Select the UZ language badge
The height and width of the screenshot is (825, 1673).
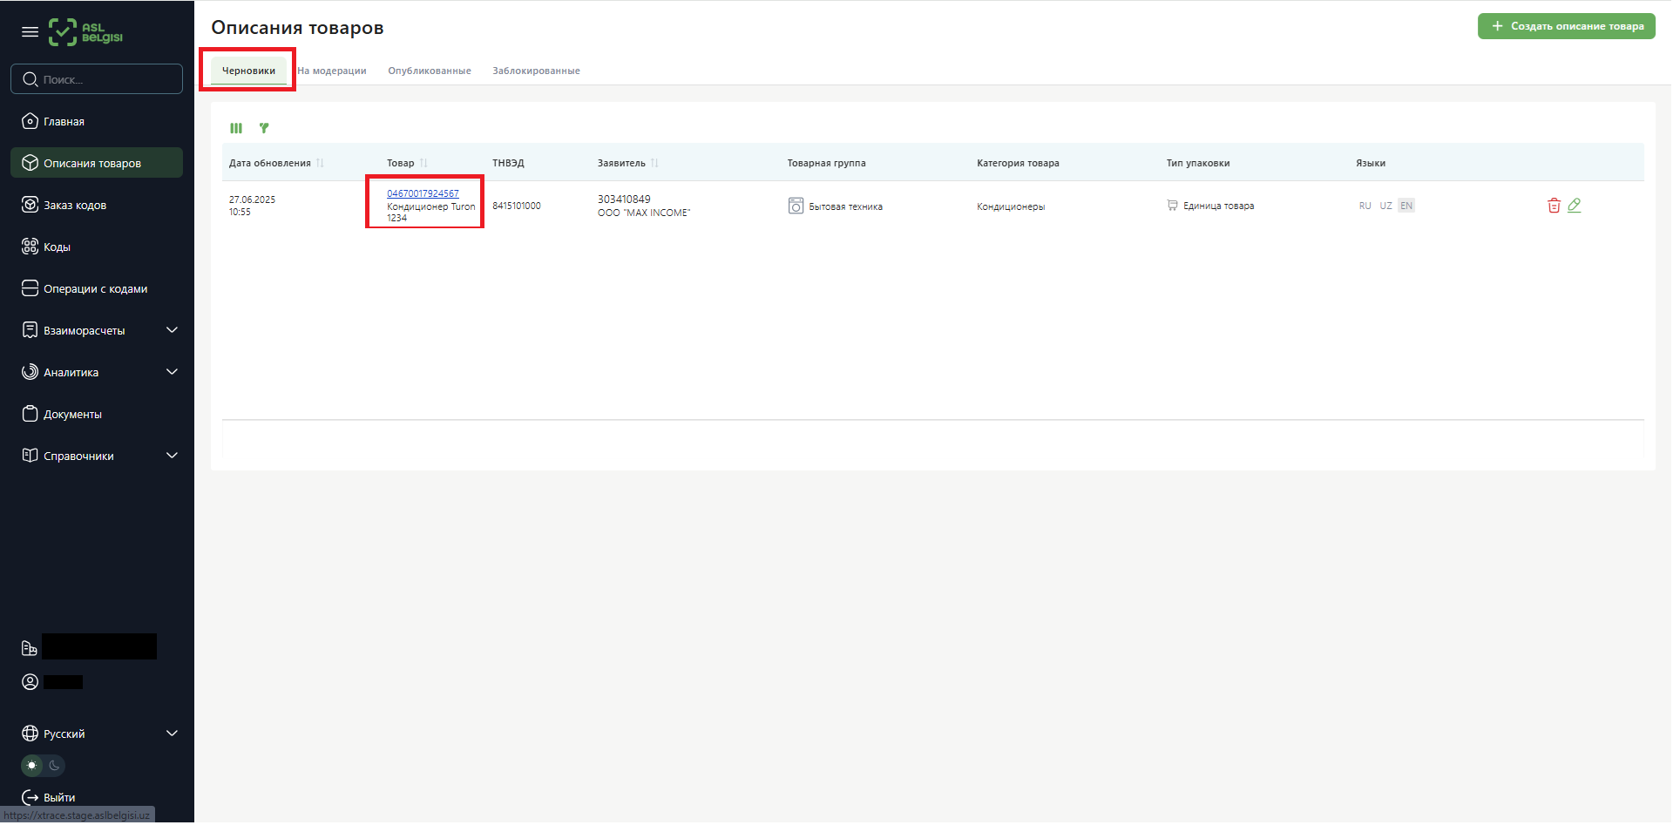point(1385,206)
